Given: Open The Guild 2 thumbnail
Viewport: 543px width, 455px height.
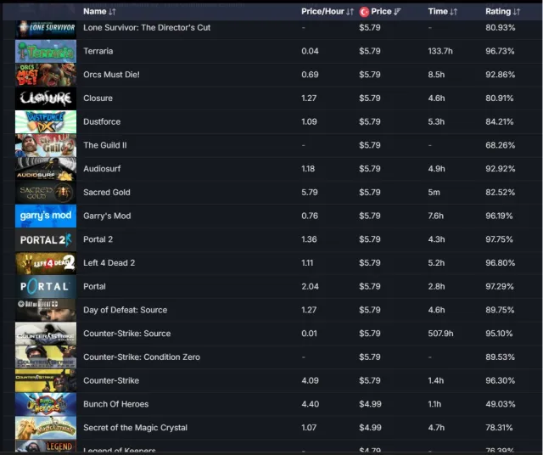Looking at the screenshot, I should click(46, 145).
